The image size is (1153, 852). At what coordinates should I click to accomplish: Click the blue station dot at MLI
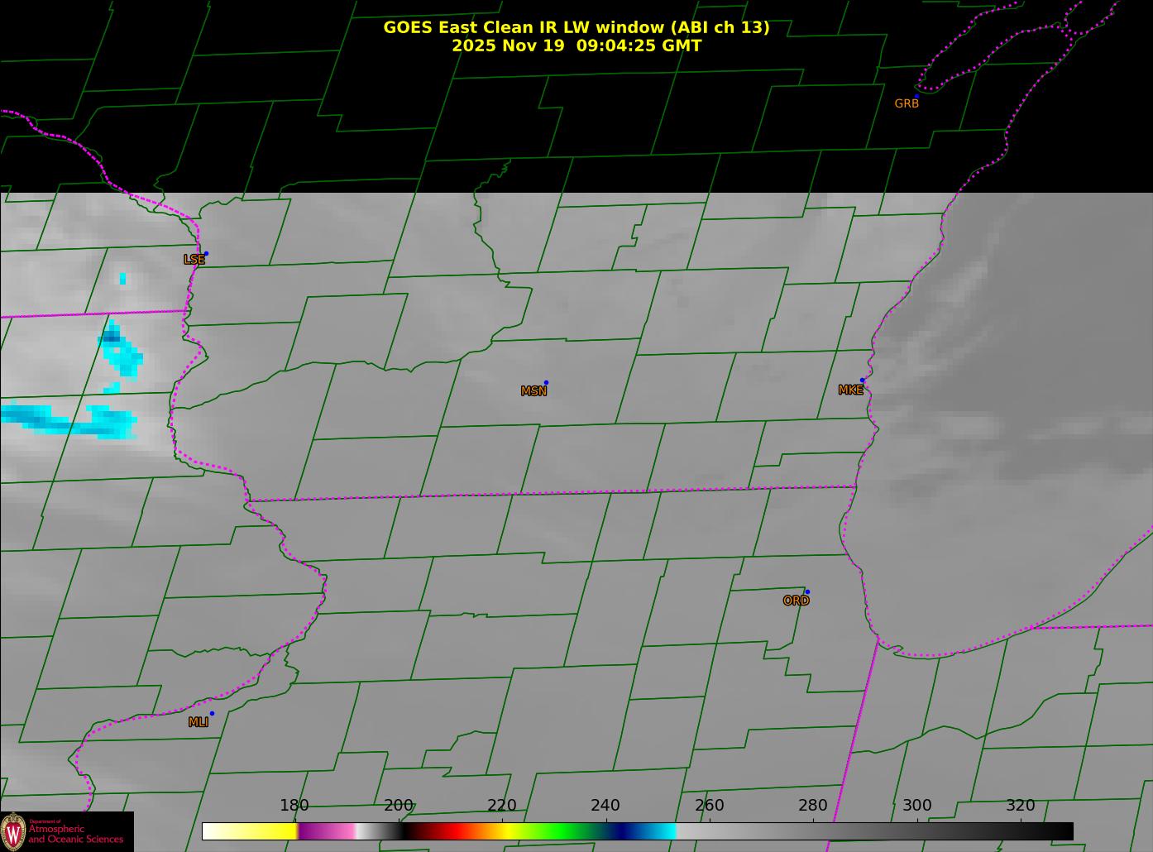pyautogui.click(x=212, y=714)
